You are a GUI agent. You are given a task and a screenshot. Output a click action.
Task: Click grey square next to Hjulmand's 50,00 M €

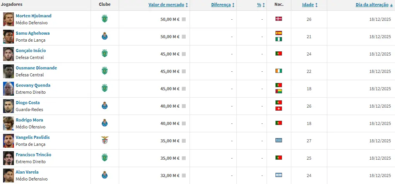click(184, 19)
